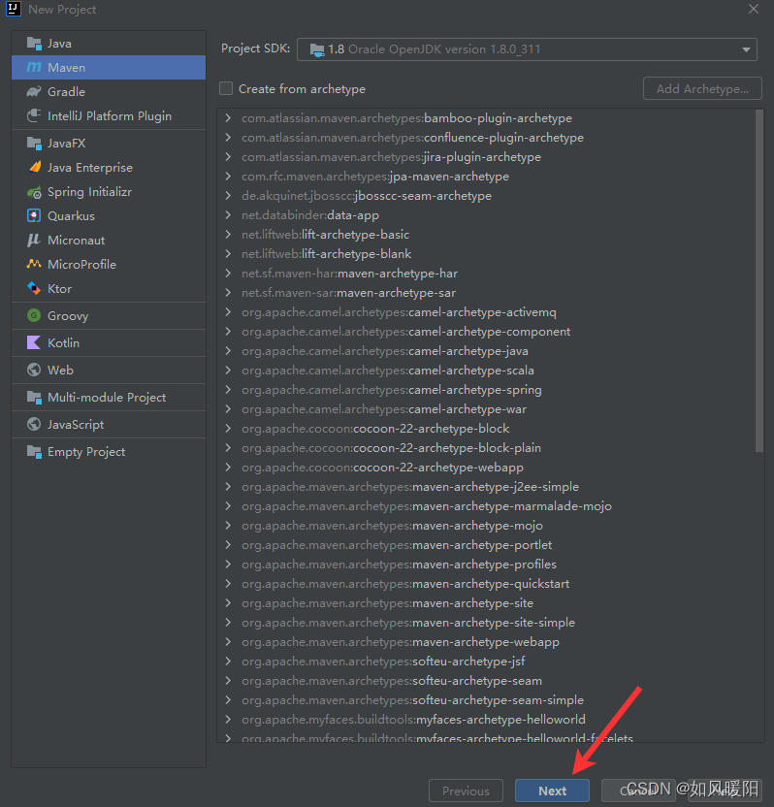
Task: Click the JavaScript globe icon
Action: (34, 424)
